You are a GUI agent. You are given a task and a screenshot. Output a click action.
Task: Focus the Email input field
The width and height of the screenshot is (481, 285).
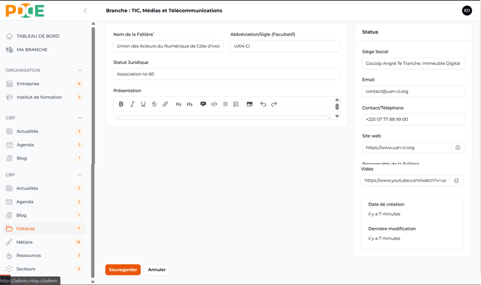pos(413,92)
